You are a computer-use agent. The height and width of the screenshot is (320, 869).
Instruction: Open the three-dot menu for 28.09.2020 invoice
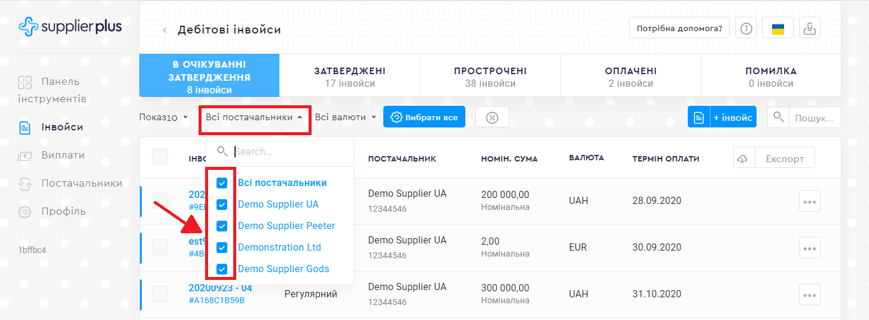[x=809, y=202]
